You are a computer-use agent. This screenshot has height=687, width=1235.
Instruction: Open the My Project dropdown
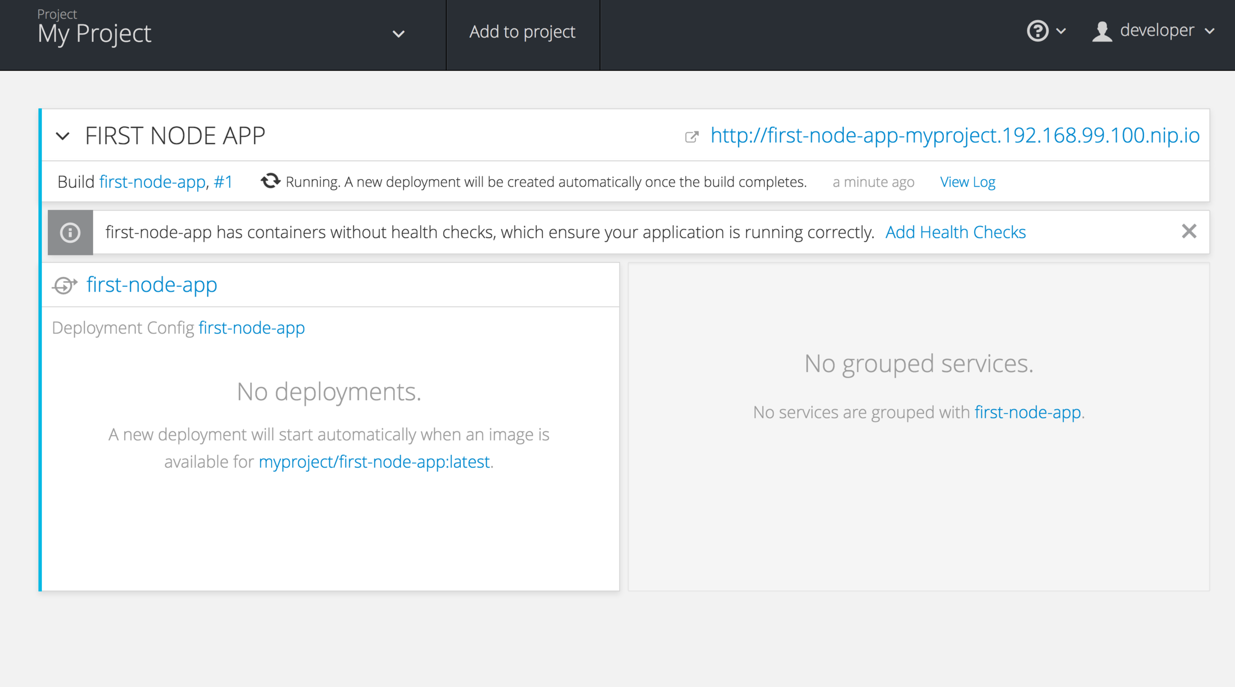tap(398, 34)
